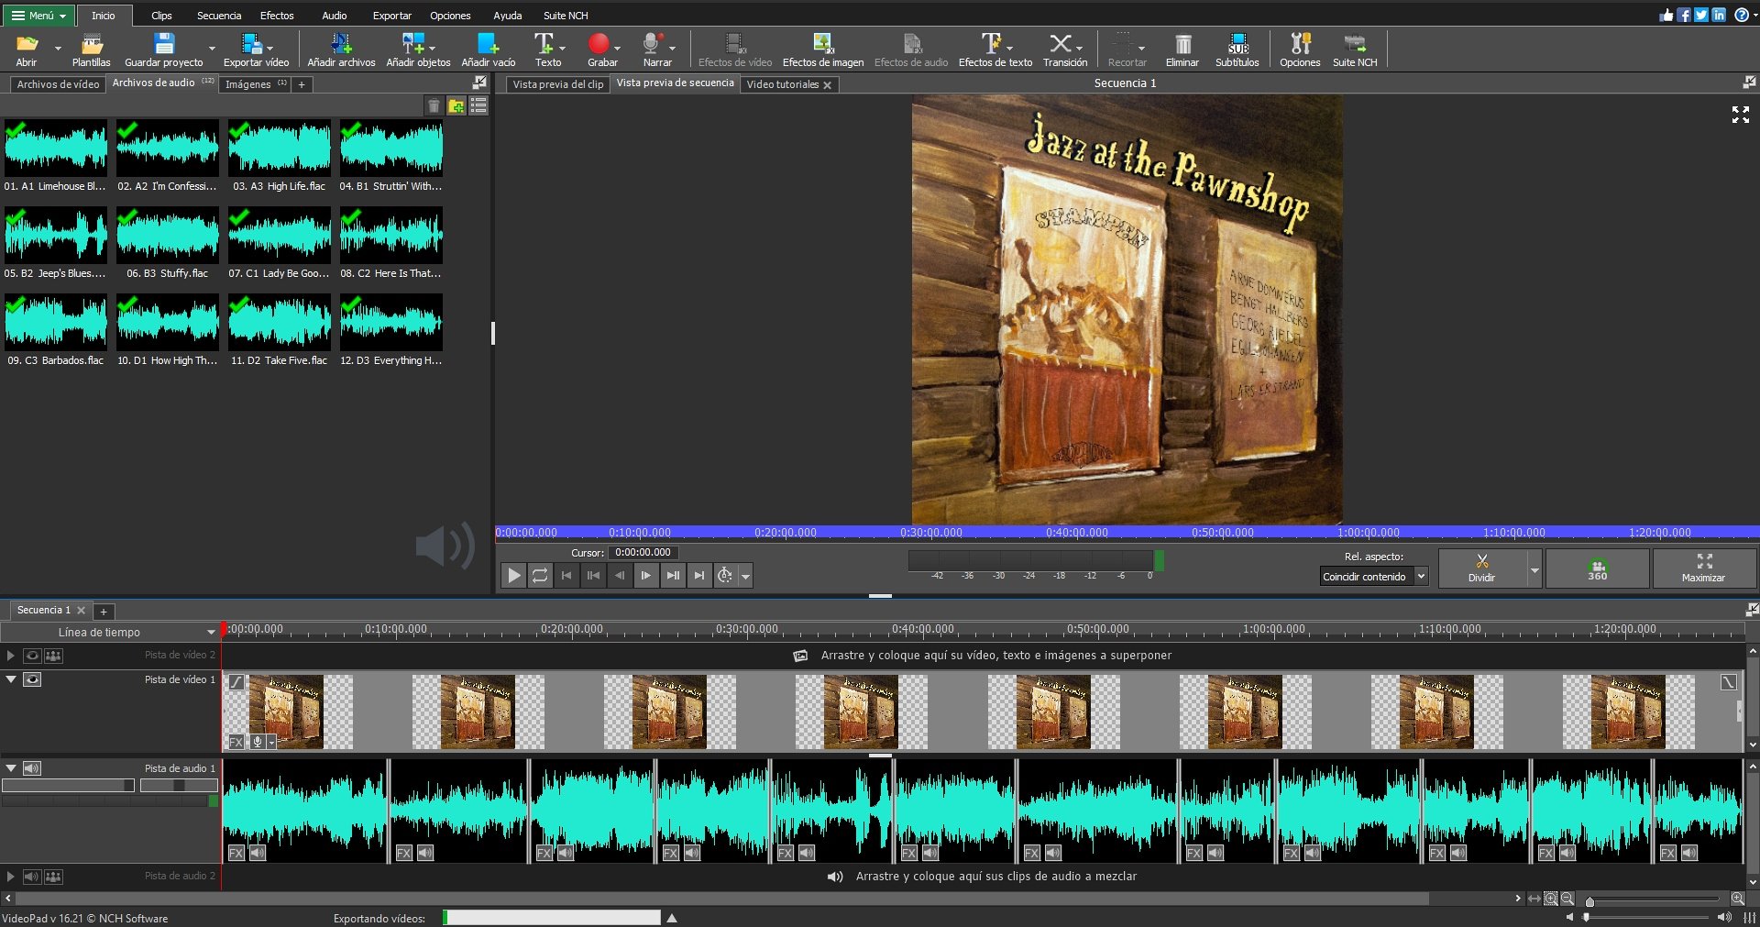Click the bin trash icon in media panel
1760x927 pixels.
tap(434, 106)
